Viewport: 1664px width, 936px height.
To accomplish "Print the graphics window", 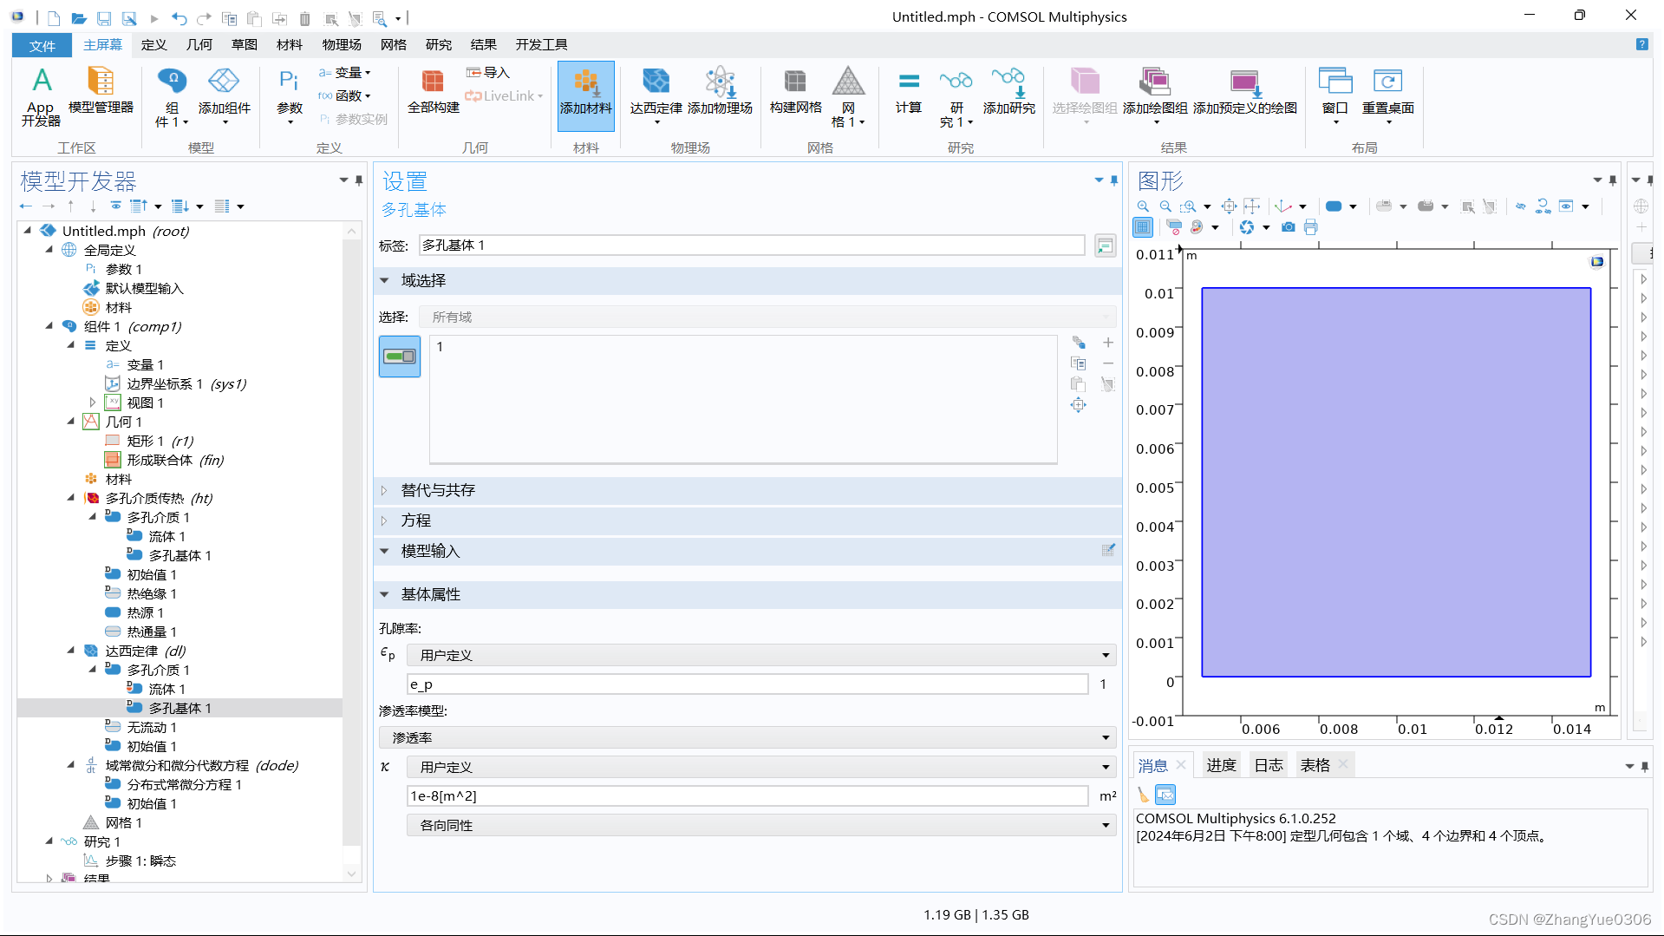I will pos(1310,227).
